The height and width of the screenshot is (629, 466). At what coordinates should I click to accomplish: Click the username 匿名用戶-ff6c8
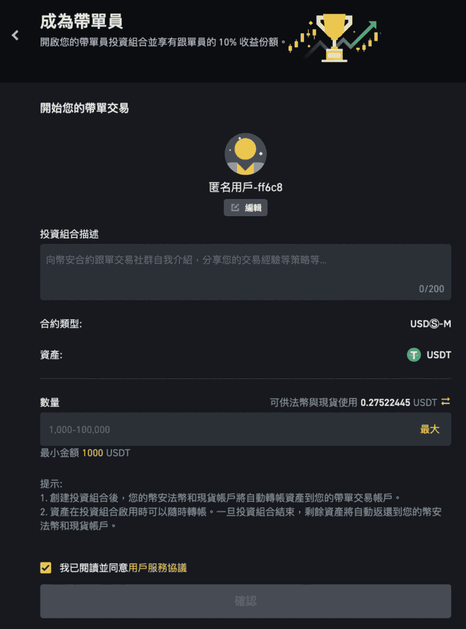pos(246,187)
